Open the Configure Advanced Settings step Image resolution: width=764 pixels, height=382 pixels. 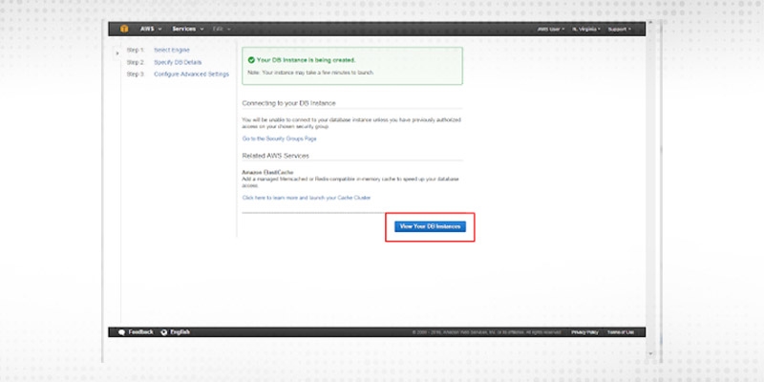191,74
